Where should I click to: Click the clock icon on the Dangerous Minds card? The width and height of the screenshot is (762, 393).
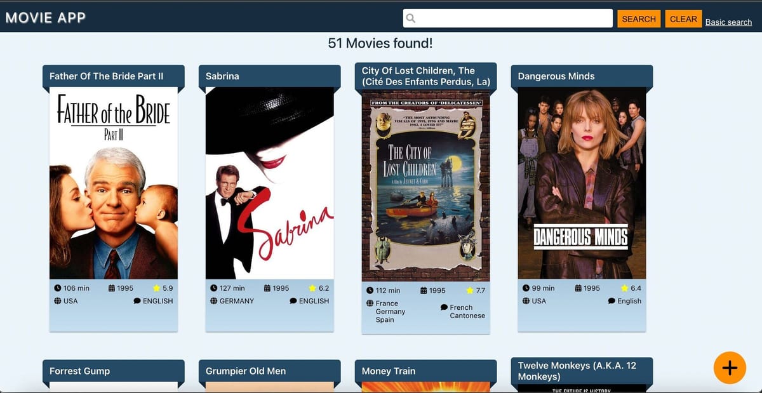click(526, 288)
